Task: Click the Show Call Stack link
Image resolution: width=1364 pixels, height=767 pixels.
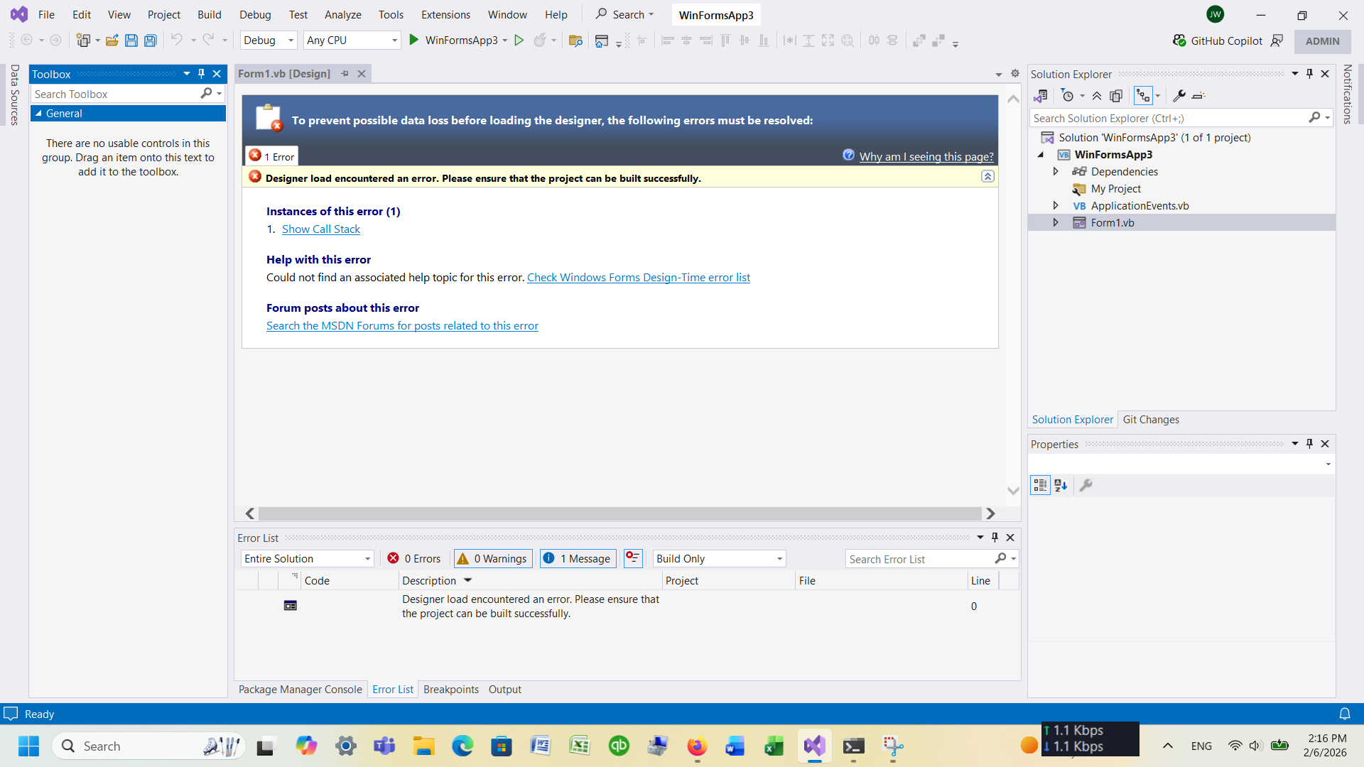Action: pyautogui.click(x=321, y=229)
